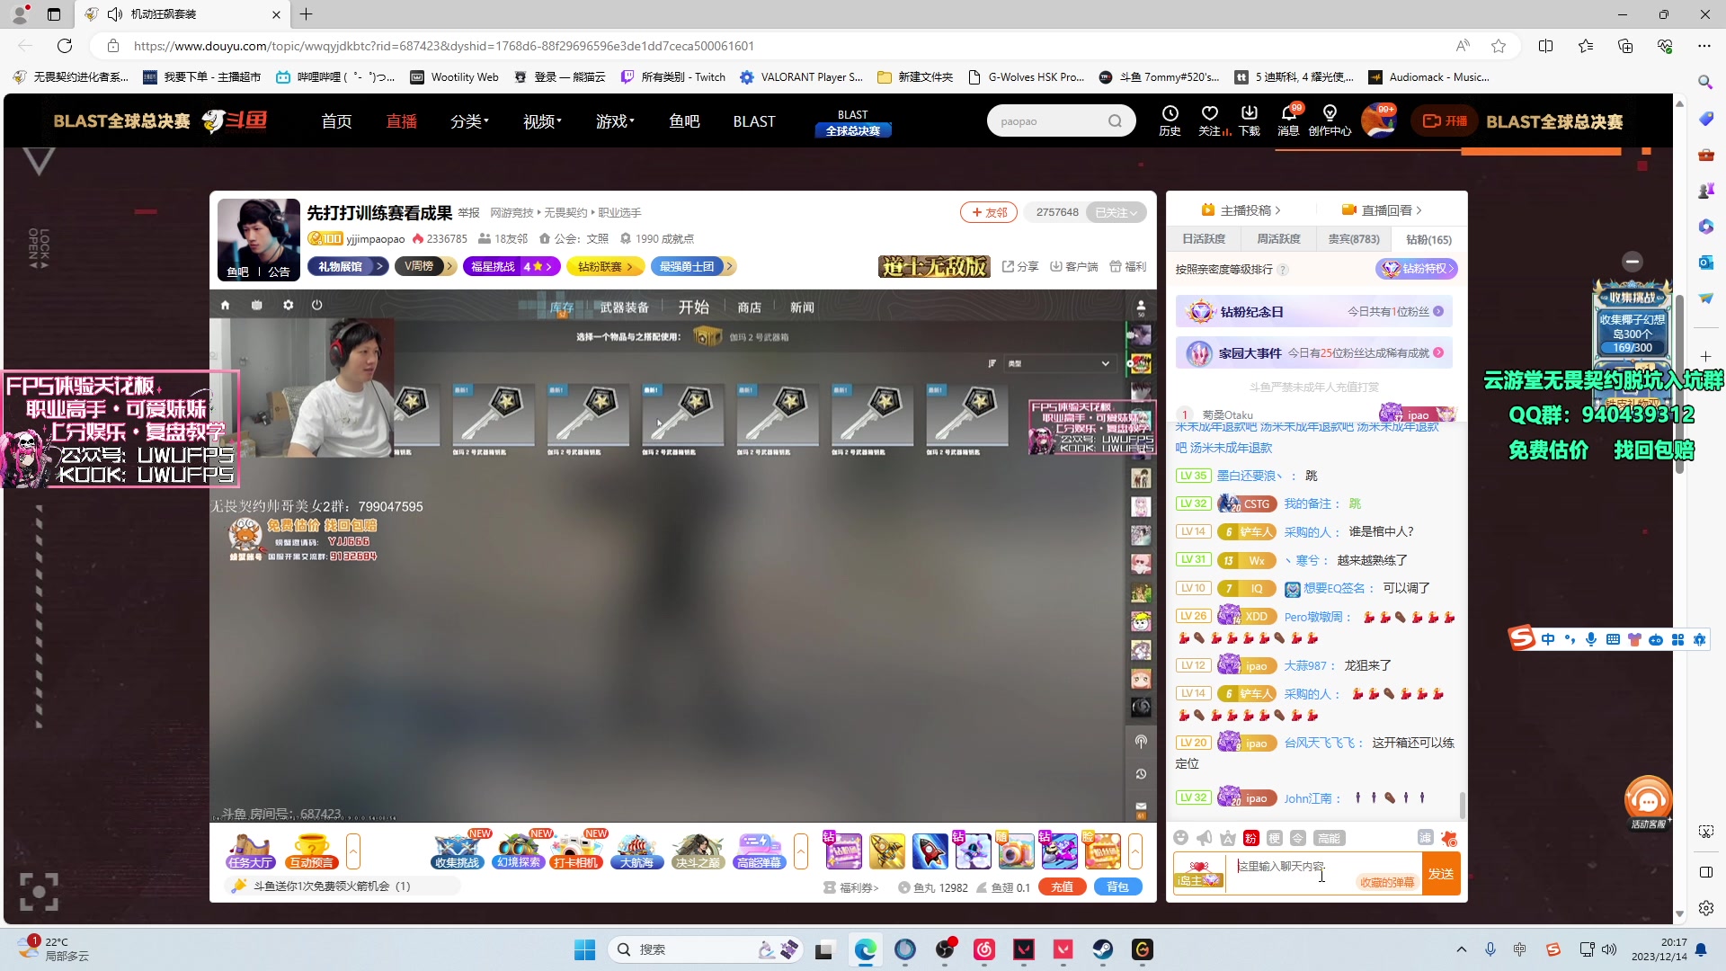Toggle the 粉 fan badge in chat
This screenshot has width=1726, height=971.
(x=1250, y=837)
